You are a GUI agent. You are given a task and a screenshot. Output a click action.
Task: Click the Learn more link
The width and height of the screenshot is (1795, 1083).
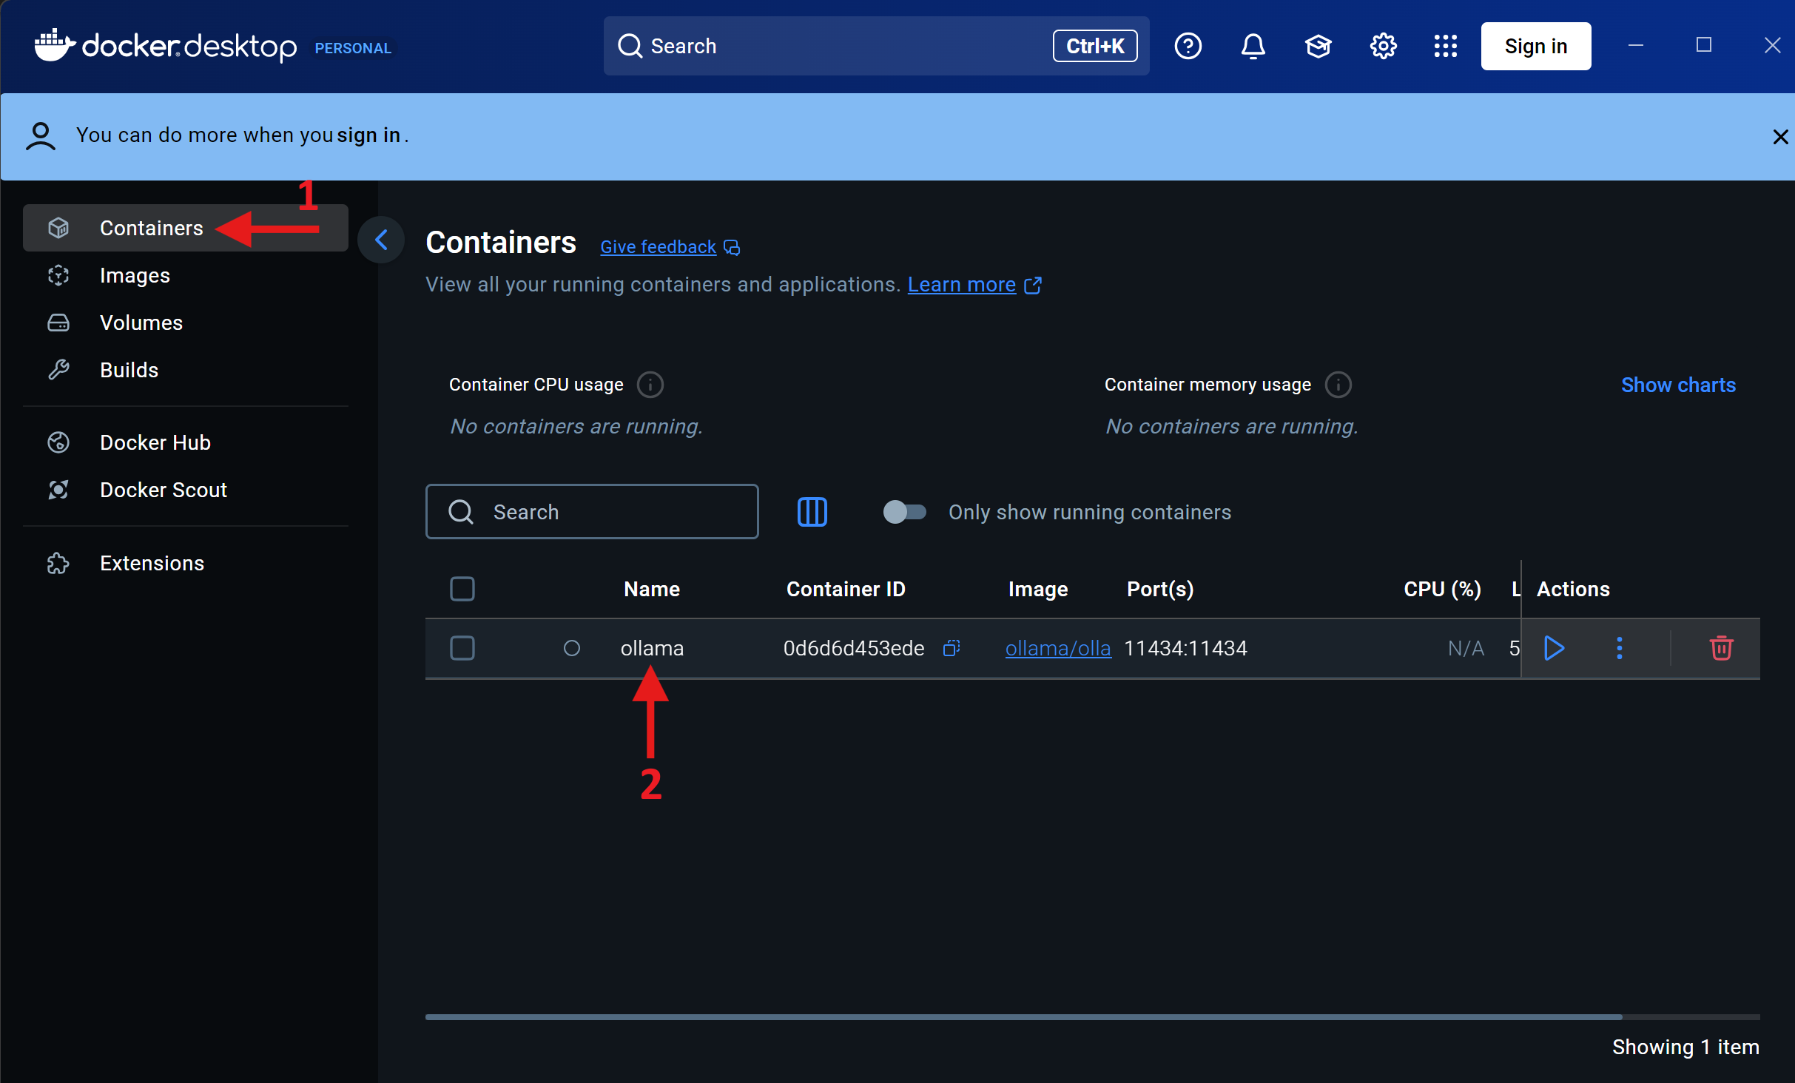961,285
